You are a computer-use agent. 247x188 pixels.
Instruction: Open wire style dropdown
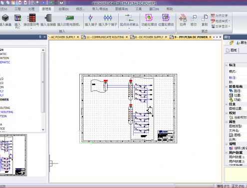point(229,21)
